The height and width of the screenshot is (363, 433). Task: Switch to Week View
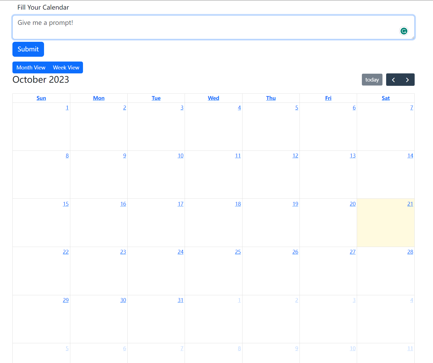click(x=66, y=67)
